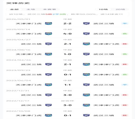The image size is (135, 119).
Task: Click 天津津门虎 logo in 2022/12/31 match
Action: 86,95
